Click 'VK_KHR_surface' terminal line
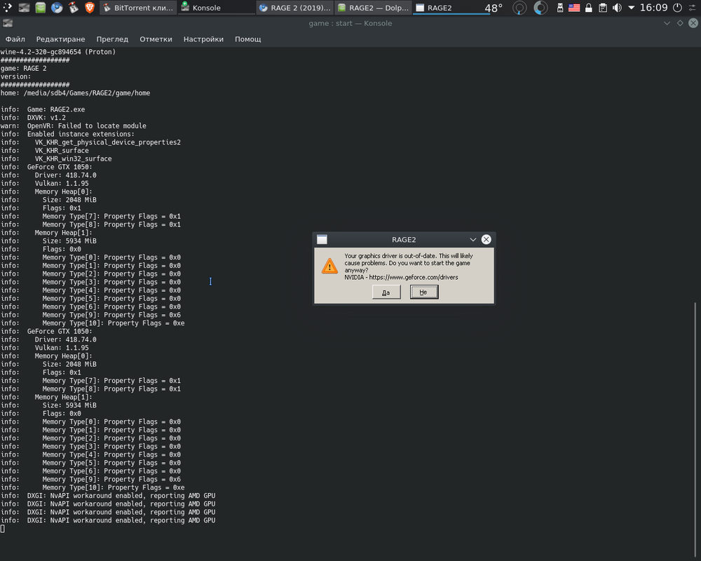 [x=62, y=151]
